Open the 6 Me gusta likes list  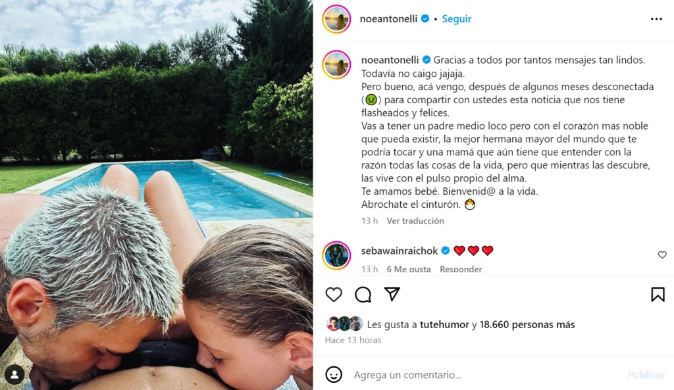click(x=408, y=269)
